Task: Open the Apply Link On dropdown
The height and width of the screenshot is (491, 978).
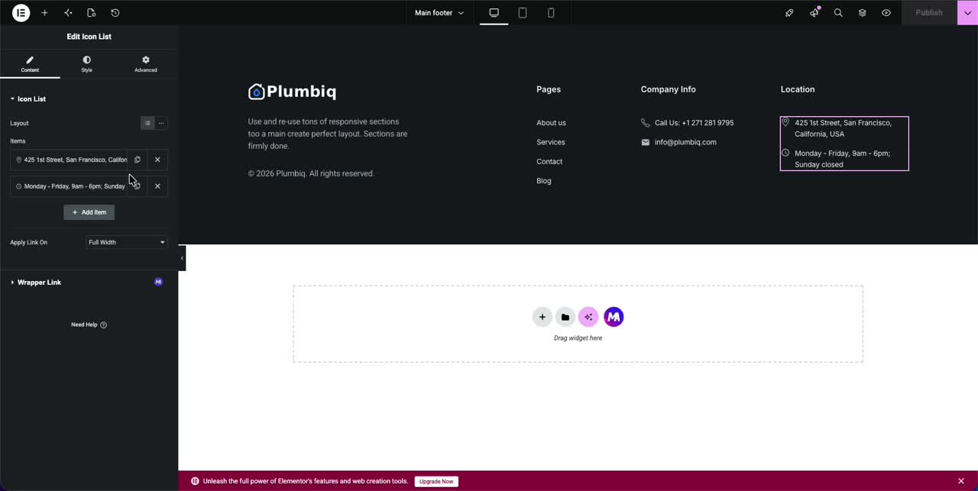Action: pos(127,242)
